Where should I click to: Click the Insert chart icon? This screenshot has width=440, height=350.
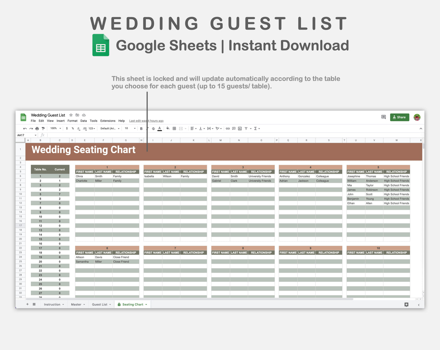tap(240, 128)
